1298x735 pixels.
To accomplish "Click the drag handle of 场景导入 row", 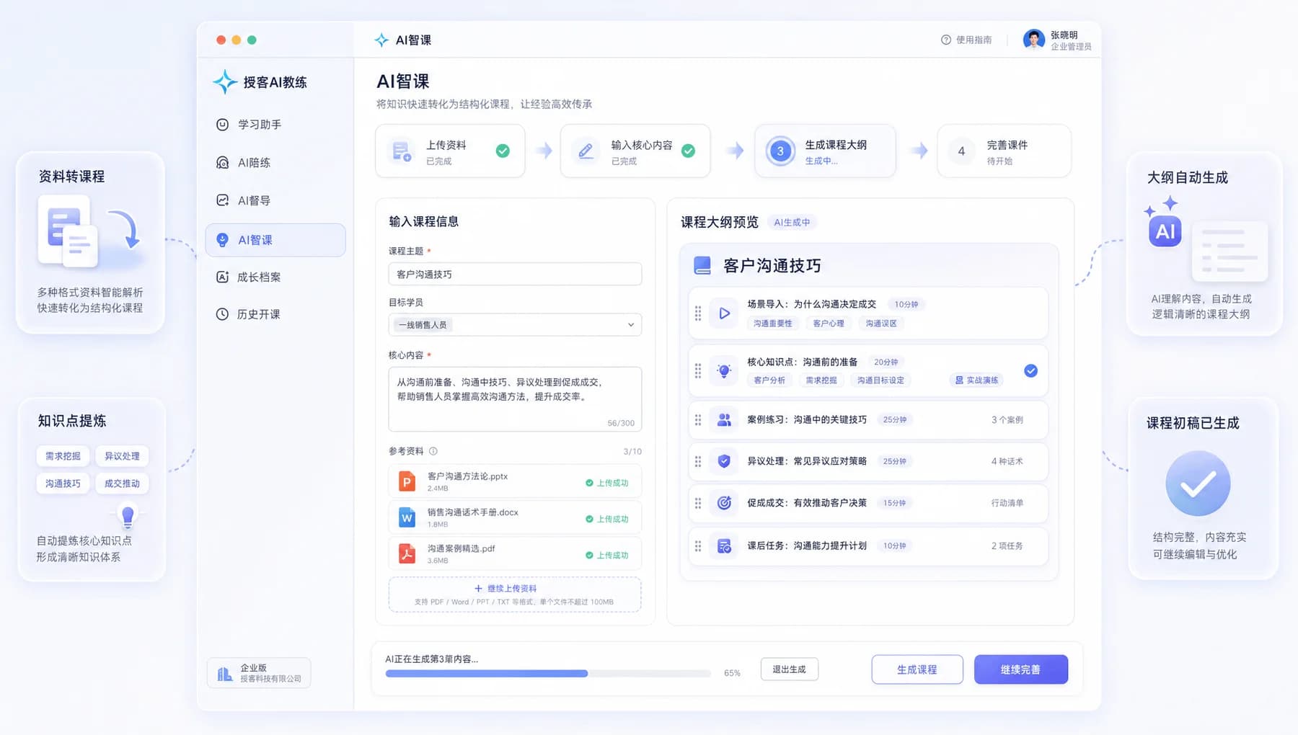I will click(698, 313).
